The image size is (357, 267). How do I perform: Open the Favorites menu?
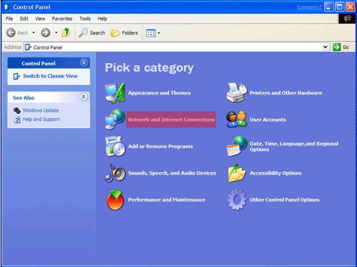62,18
